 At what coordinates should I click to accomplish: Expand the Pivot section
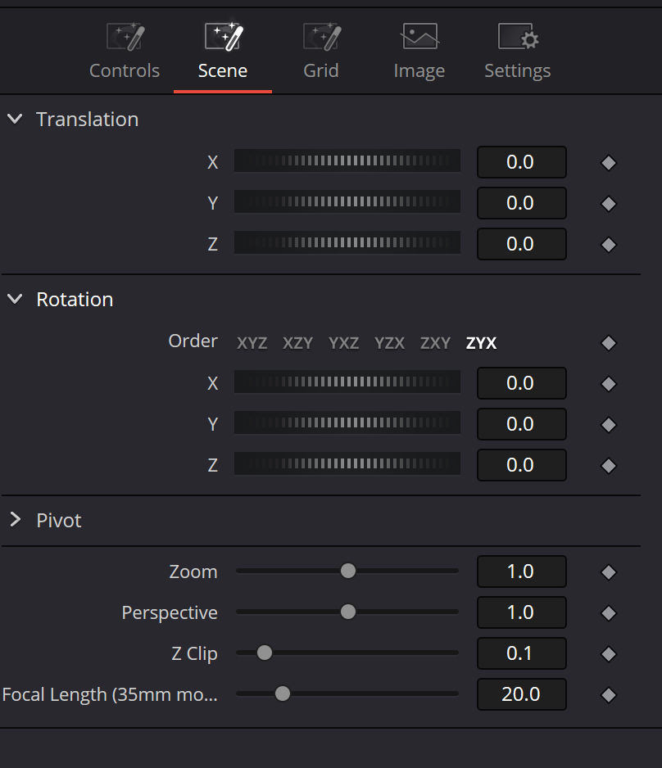(x=16, y=520)
